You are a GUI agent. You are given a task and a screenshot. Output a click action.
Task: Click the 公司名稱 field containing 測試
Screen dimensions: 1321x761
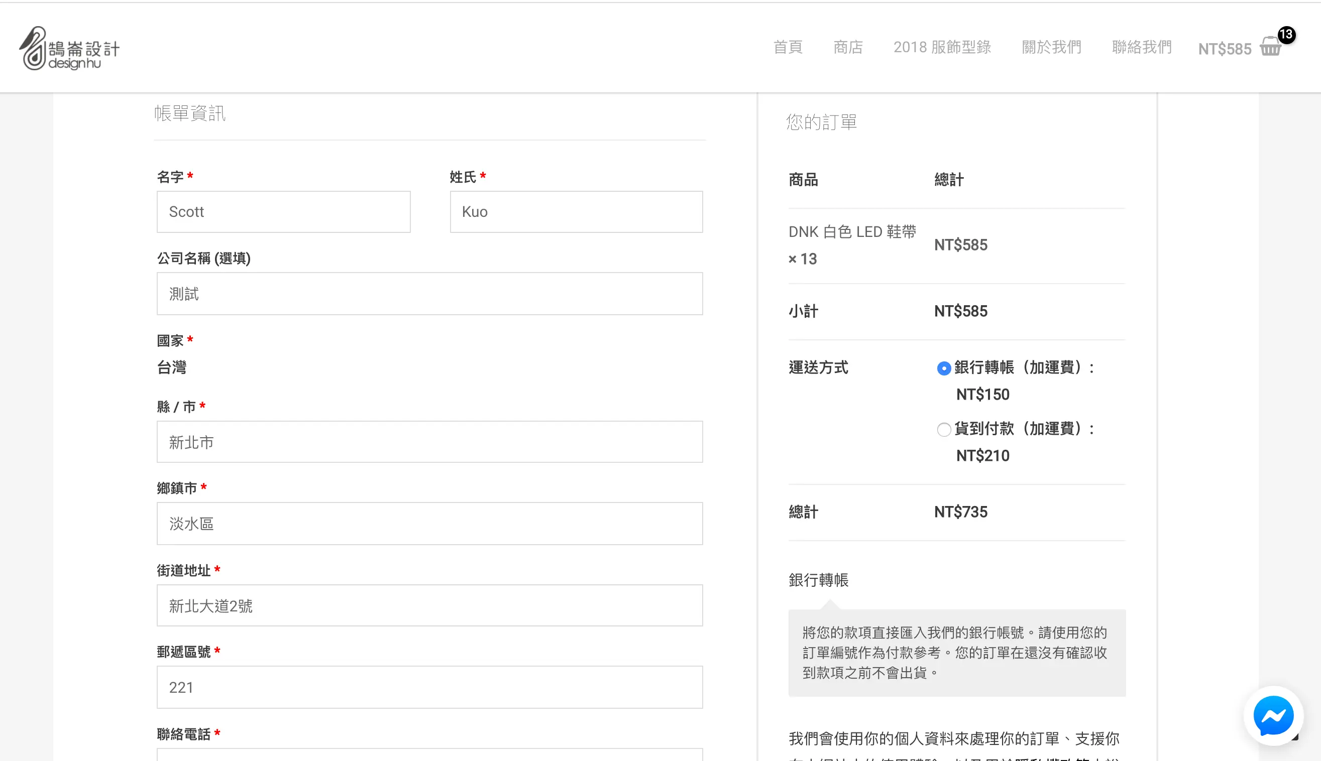(x=430, y=294)
